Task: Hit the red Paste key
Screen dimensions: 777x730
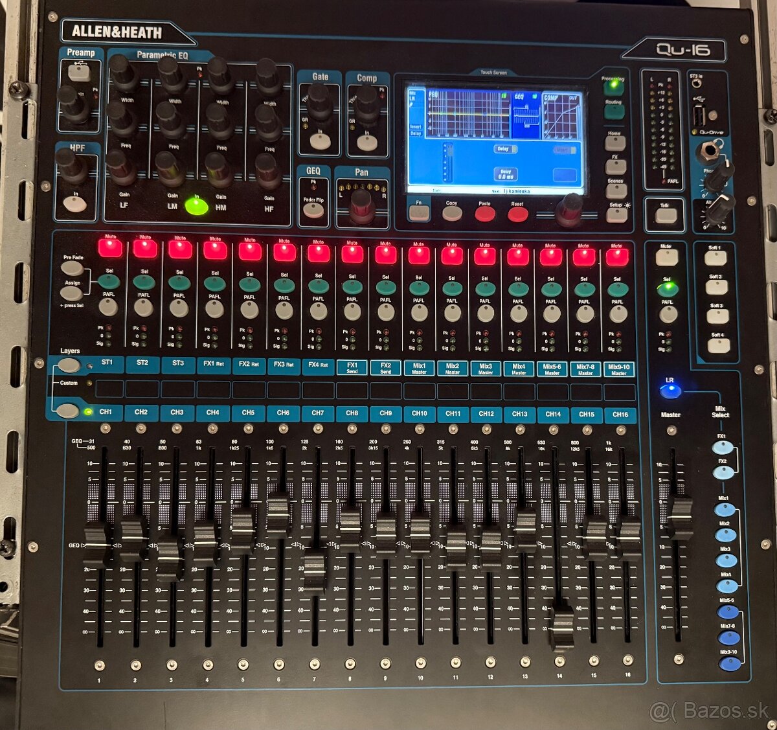Action: pyautogui.click(x=485, y=214)
